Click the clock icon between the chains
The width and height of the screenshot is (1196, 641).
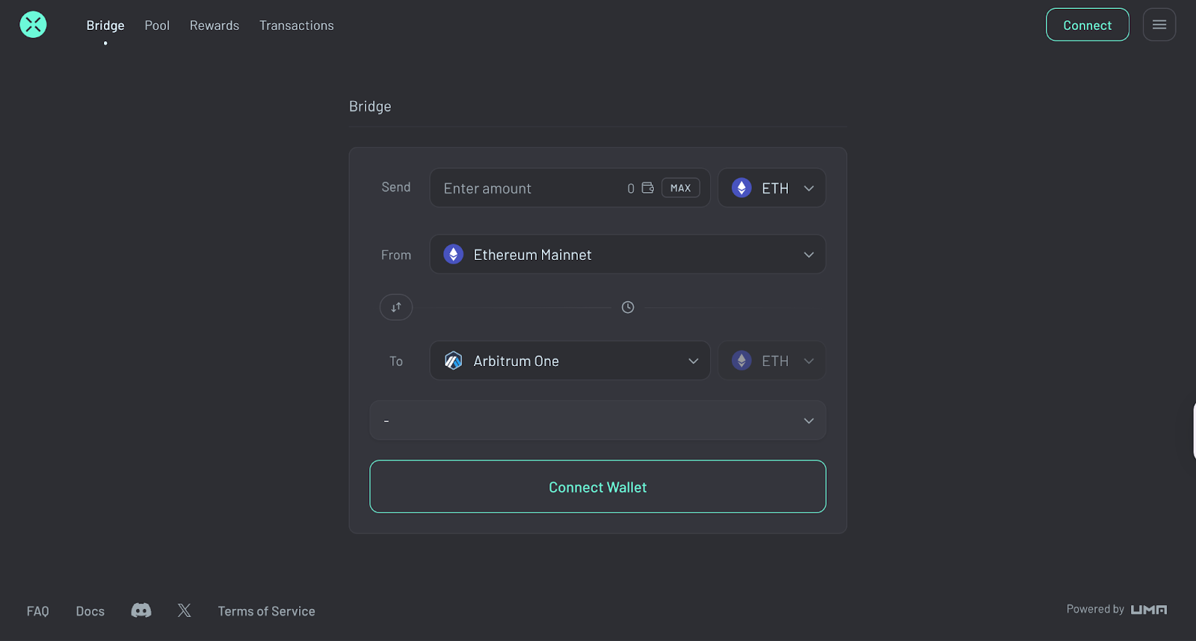click(628, 307)
